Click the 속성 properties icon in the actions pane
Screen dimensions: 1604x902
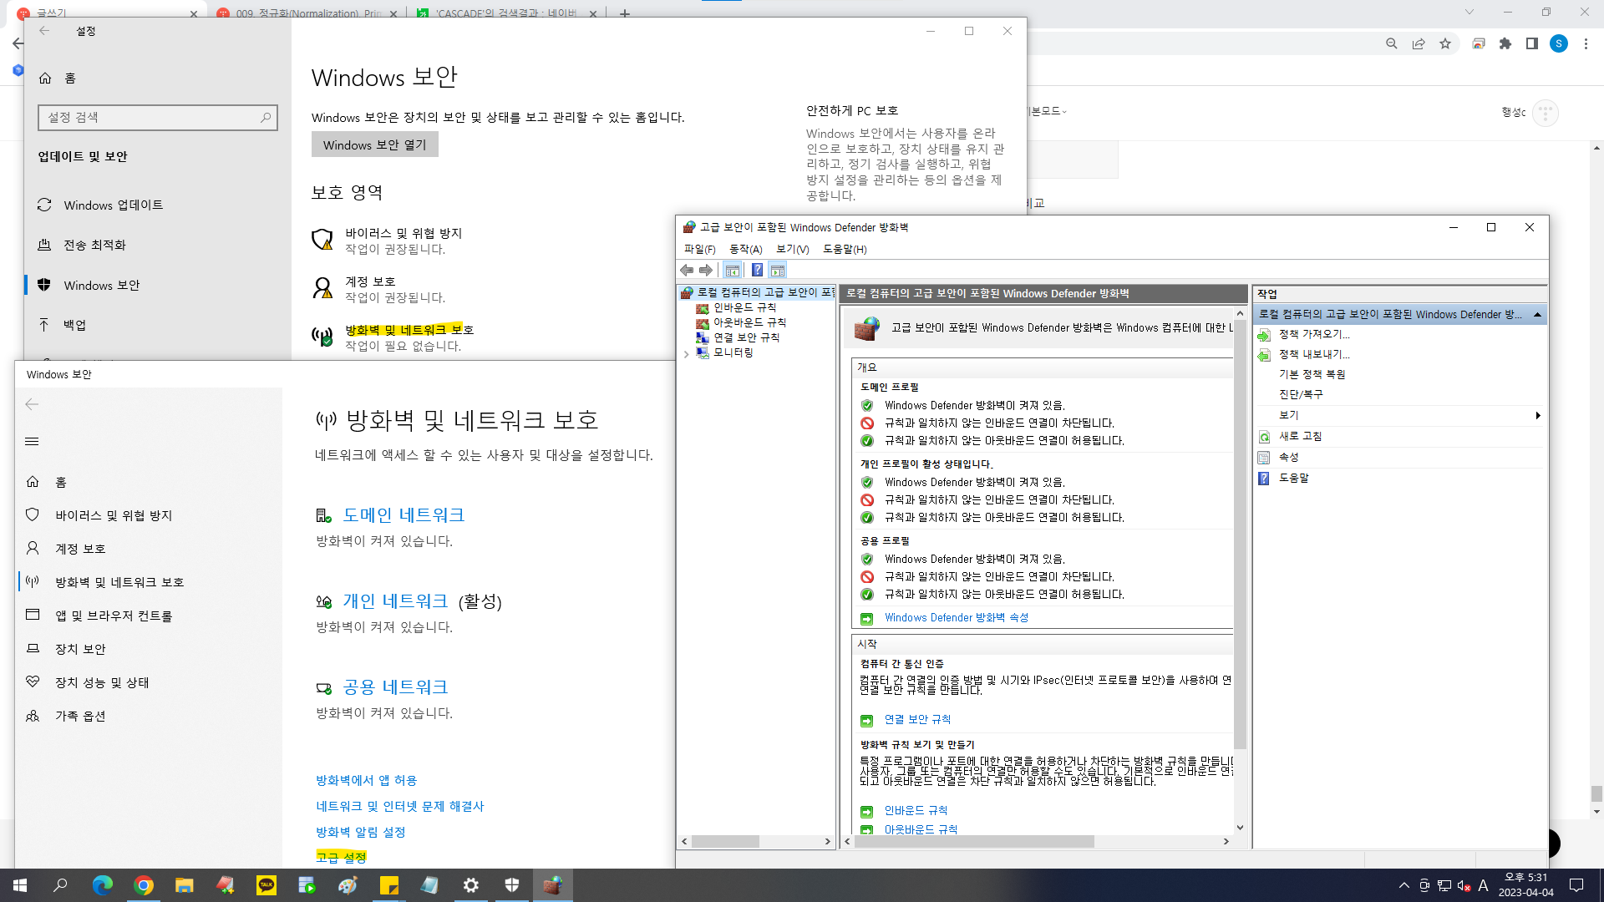click(1264, 458)
